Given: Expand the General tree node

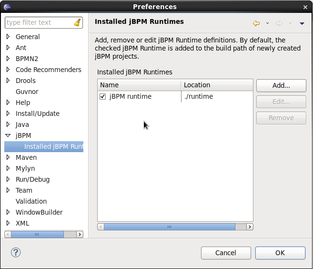Looking at the screenshot, I should click(8, 37).
